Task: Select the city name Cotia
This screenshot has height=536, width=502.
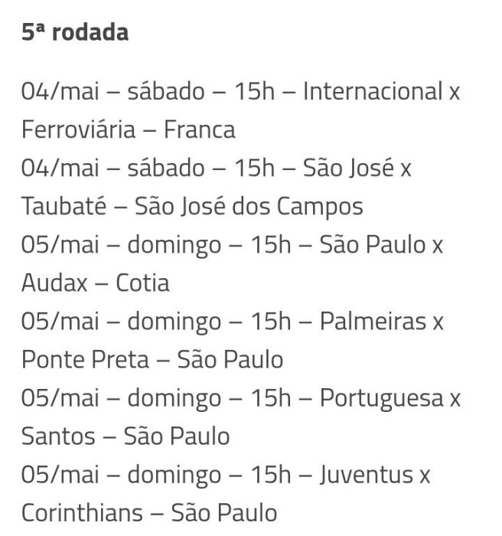Action: (143, 283)
